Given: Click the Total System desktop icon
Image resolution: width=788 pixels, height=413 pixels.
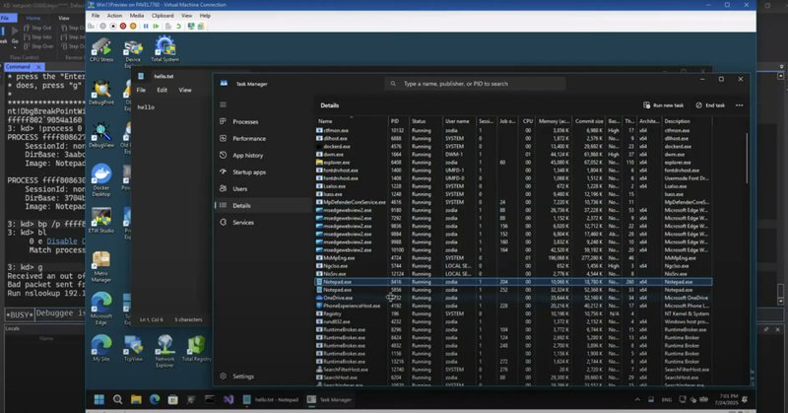Looking at the screenshot, I should tap(164, 49).
